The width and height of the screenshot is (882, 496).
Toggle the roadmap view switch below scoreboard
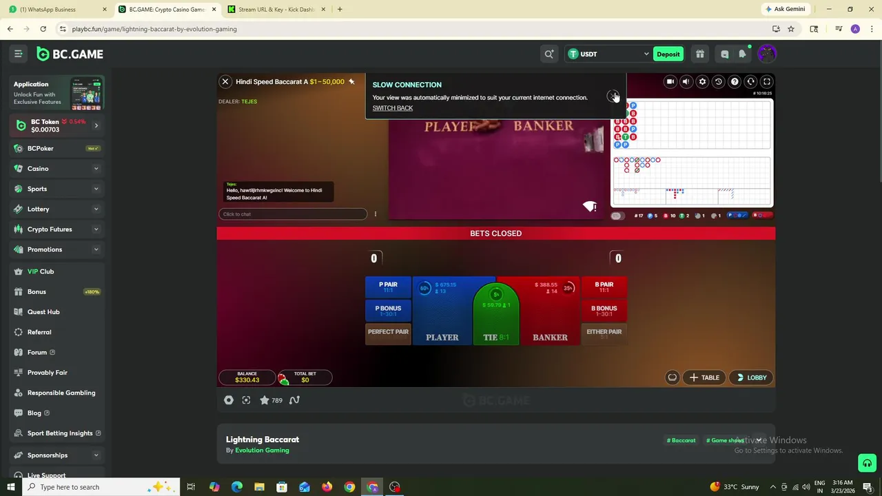point(617,216)
